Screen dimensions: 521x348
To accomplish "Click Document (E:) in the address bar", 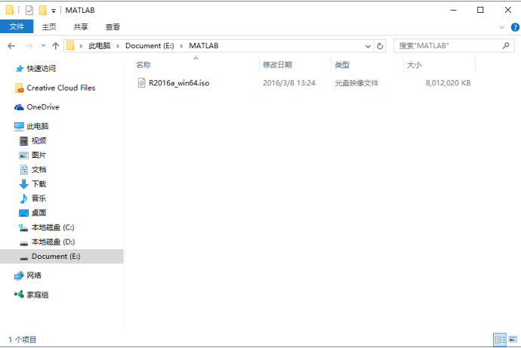I will pyautogui.click(x=150, y=46).
